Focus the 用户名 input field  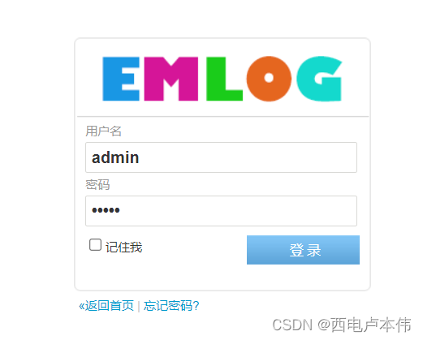(221, 157)
